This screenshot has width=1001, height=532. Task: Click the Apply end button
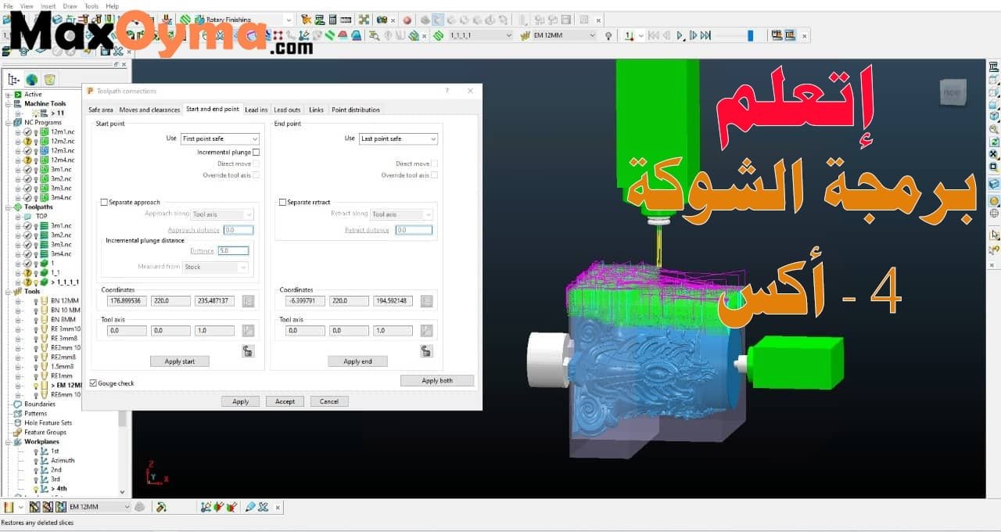[x=357, y=361]
